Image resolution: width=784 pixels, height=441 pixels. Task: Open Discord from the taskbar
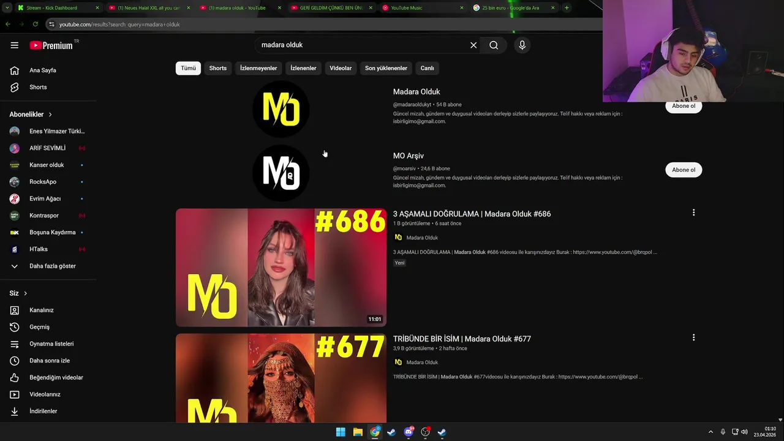click(409, 432)
